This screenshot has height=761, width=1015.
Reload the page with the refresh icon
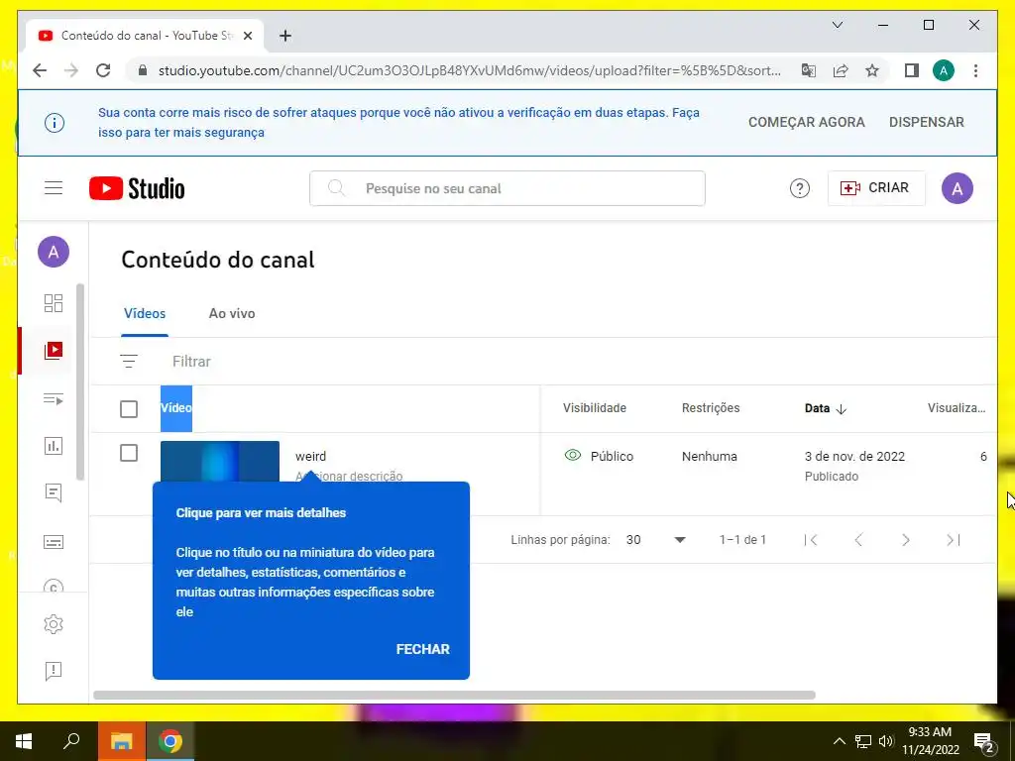[x=103, y=70]
